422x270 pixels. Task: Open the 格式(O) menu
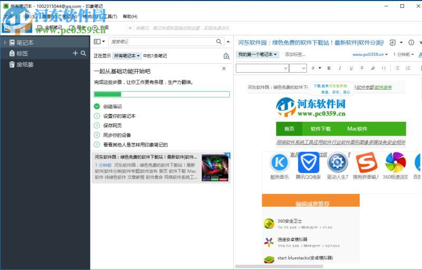pyautogui.click(x=90, y=16)
